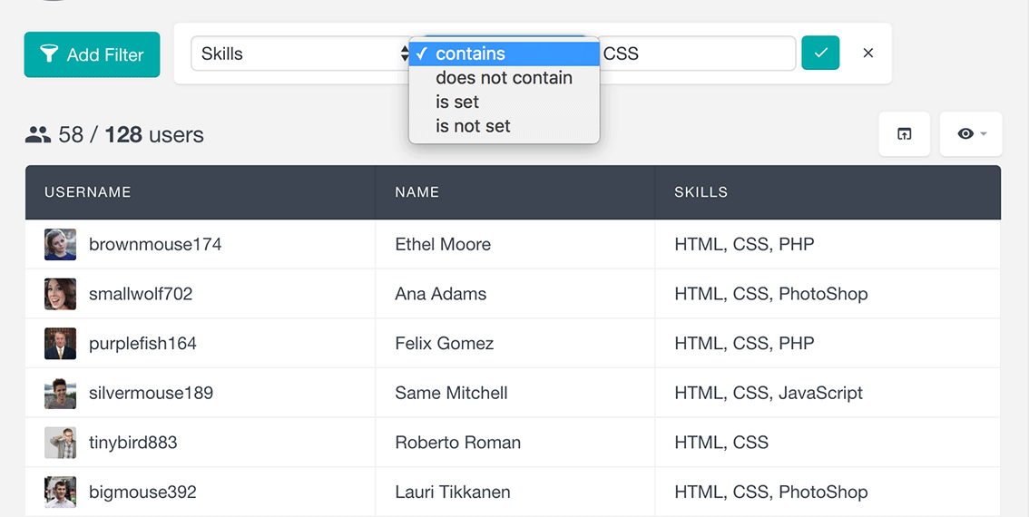Pick the 'is set' operator
Viewport: 1029px width, 517px height.
(457, 102)
